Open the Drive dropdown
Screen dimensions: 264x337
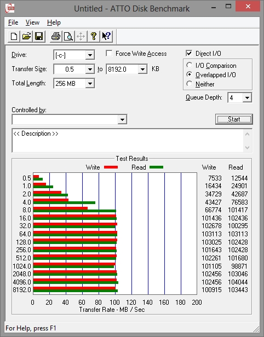(x=90, y=55)
